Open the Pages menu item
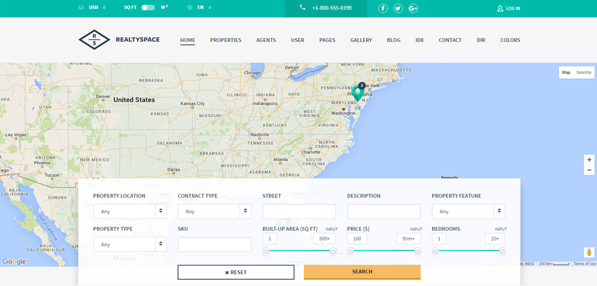Screen dimensions: 597x286 pos(328,40)
